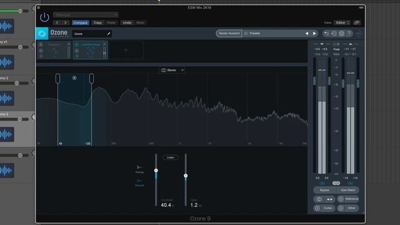This screenshot has width=400, height=225.
Task: Open the Manual preset dropdown
Action: coord(86,15)
